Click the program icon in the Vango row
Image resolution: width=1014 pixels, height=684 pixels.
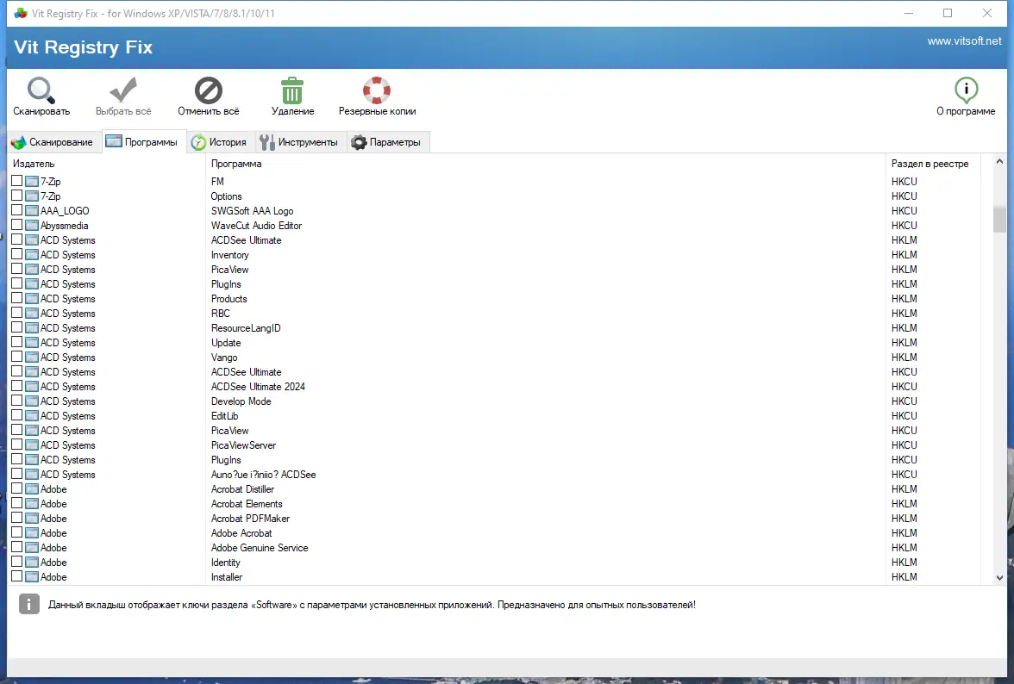coord(32,358)
